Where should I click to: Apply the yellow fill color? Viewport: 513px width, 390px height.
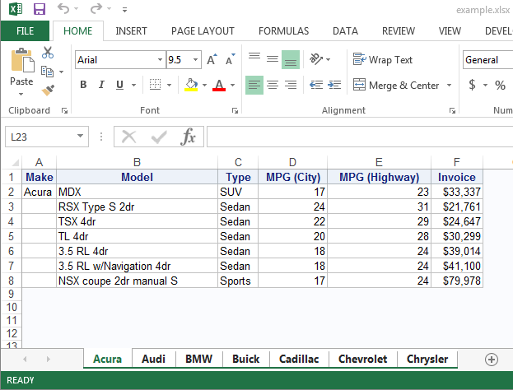pyautogui.click(x=190, y=85)
